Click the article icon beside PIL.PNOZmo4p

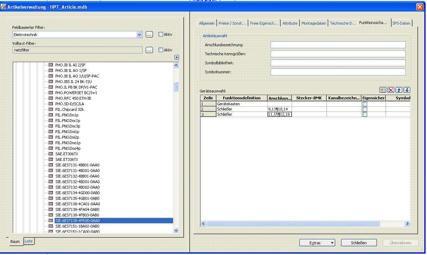click(x=51, y=148)
